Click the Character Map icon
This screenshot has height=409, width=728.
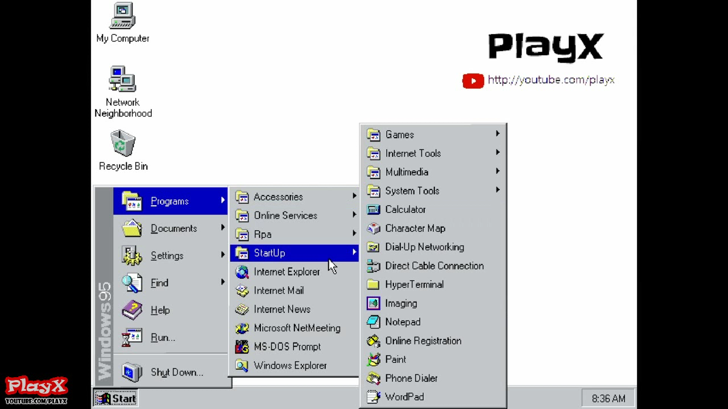click(373, 228)
